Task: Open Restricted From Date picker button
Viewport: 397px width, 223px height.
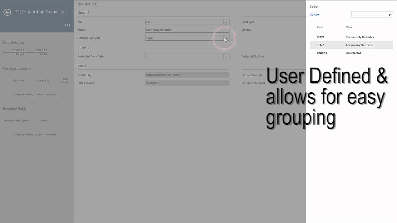Action: pyautogui.click(x=226, y=56)
